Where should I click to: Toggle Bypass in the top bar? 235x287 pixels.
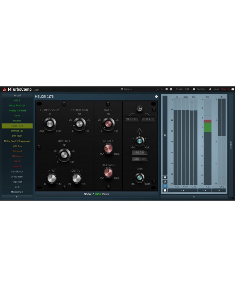click(179, 89)
